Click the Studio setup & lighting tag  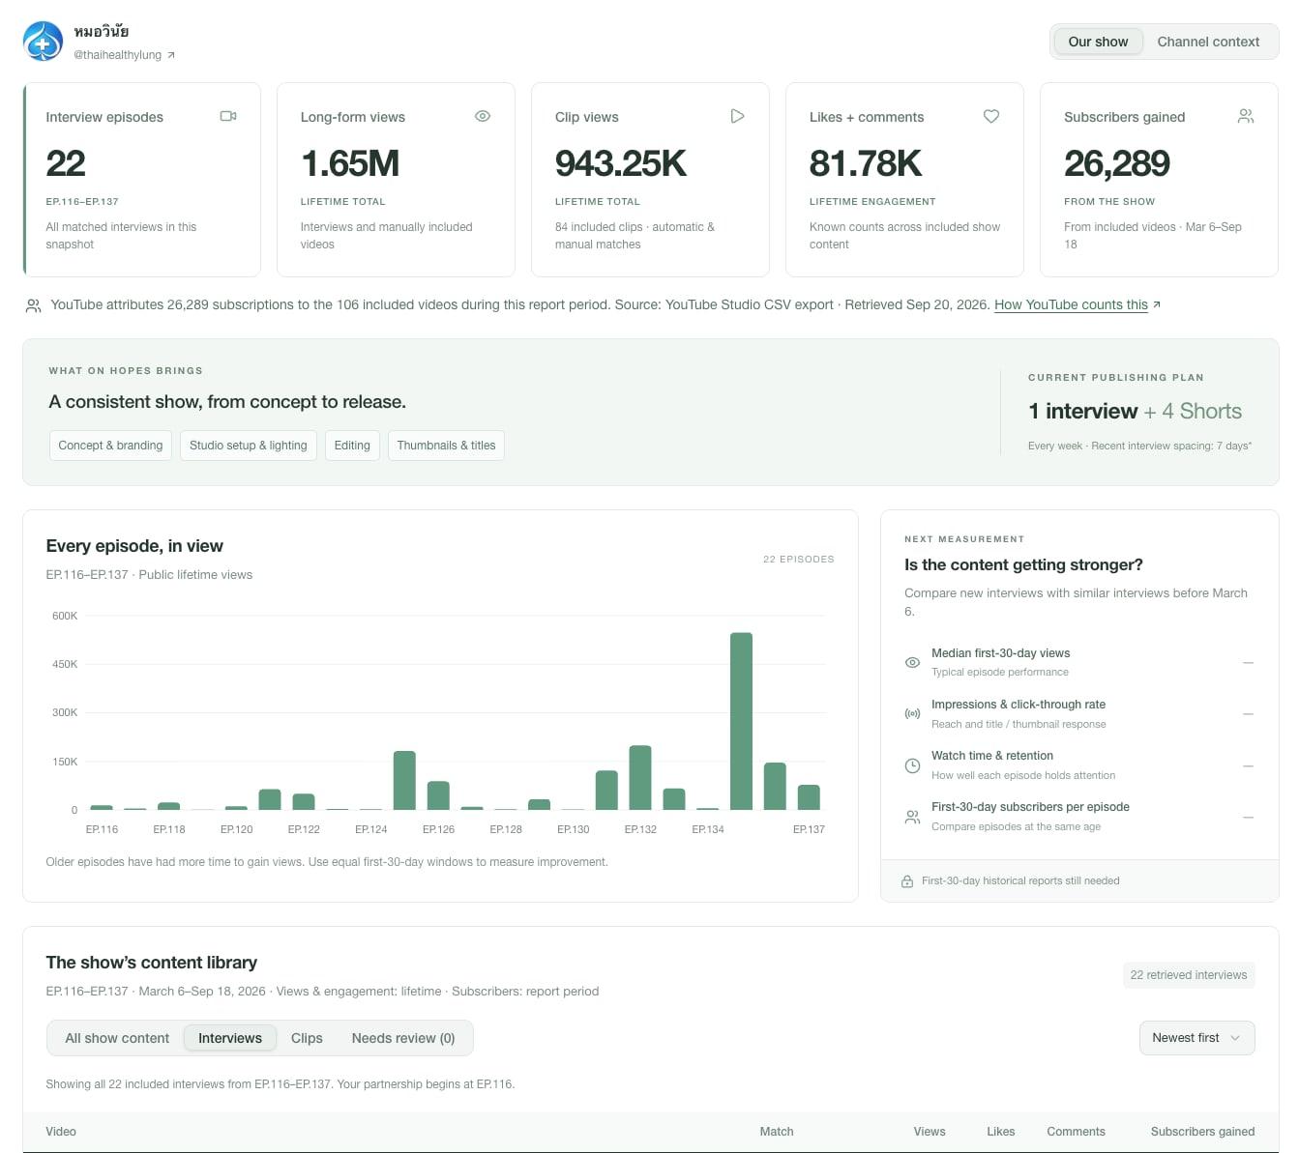coord(249,446)
